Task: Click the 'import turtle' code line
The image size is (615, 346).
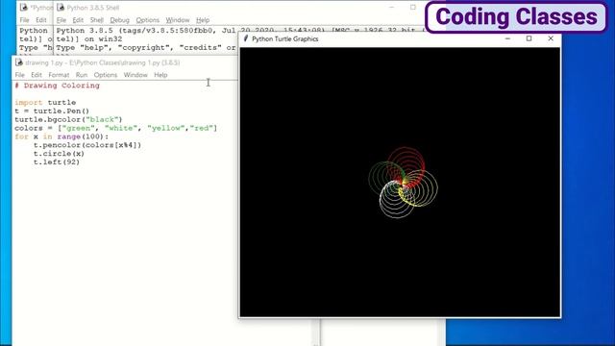Action: tap(45, 103)
